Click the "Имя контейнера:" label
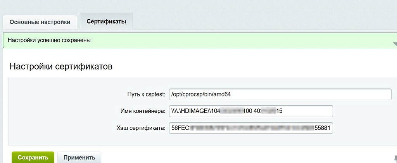The image size is (397, 163). [x=143, y=111]
